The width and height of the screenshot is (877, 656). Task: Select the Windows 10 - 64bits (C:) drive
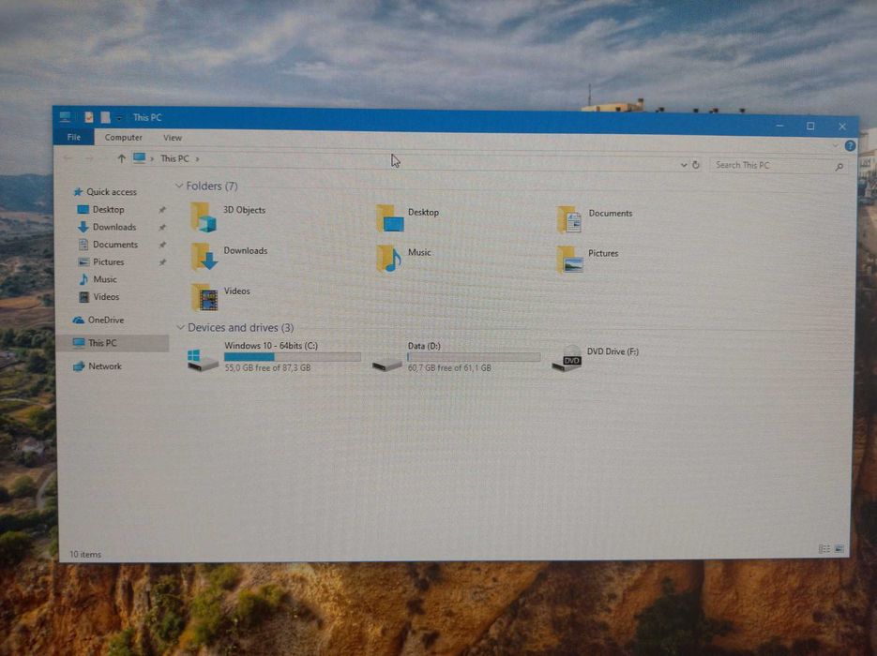pyautogui.click(x=274, y=356)
